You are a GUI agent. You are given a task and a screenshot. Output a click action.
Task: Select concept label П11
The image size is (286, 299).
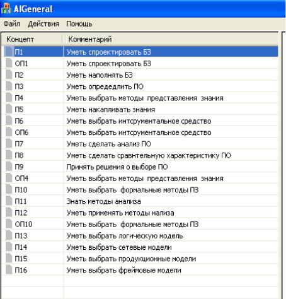[x=21, y=201]
